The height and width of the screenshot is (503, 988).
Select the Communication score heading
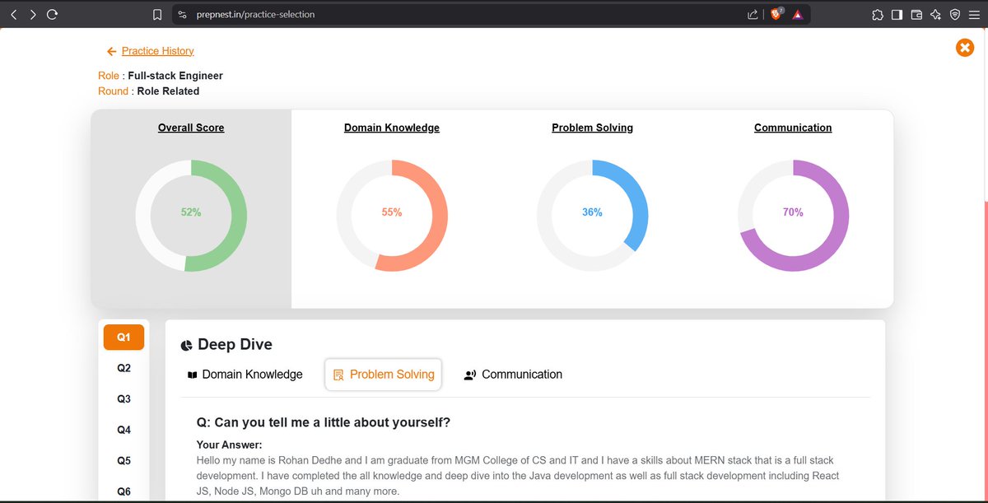(x=793, y=128)
